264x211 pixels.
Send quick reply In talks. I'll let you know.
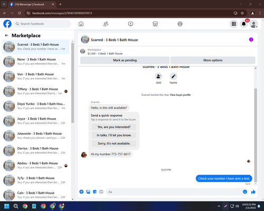pyautogui.click(x=114, y=135)
